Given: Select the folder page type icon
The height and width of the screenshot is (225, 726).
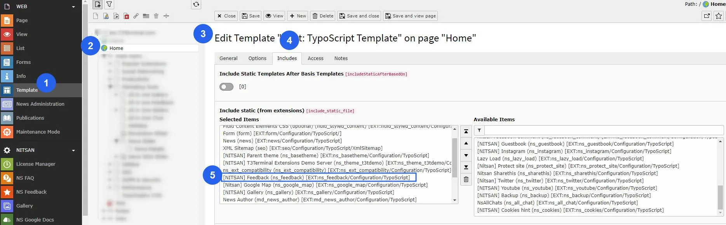Looking at the screenshot, I should [146, 16].
